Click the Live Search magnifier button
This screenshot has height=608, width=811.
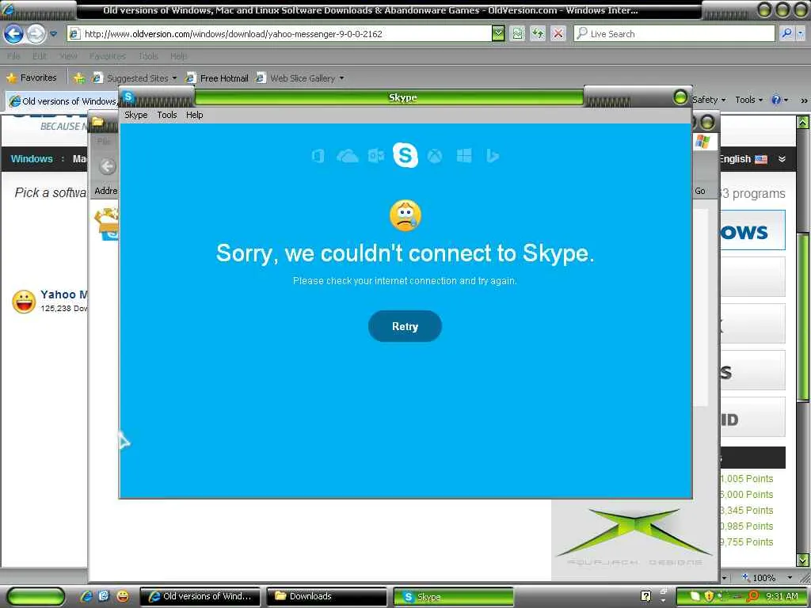pos(786,33)
